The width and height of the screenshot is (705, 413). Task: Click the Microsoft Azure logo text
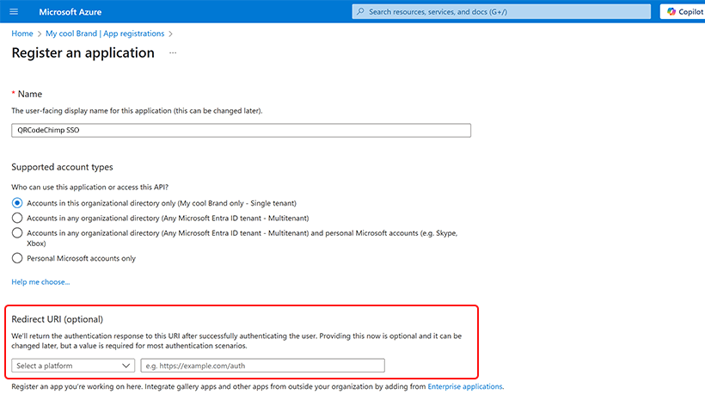(x=70, y=12)
